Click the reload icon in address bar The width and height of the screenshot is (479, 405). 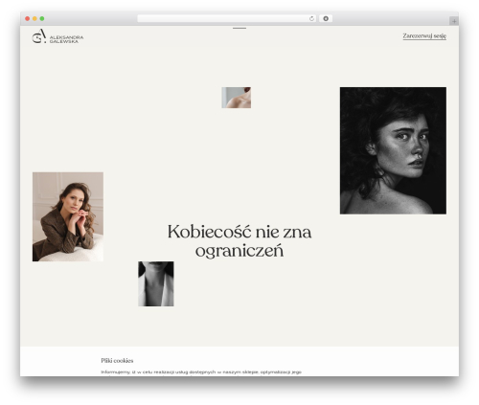pyautogui.click(x=311, y=19)
